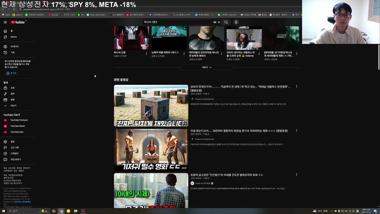Open options menu for 노빠꾸 마블 캐릭터 short
Image resolution: width=380 pixels, height=214 pixels.
click(184, 54)
